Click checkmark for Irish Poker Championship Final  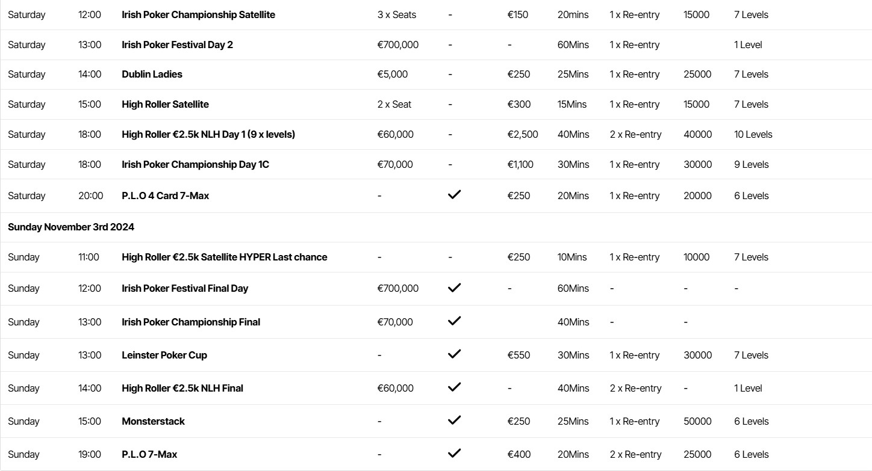tap(455, 321)
